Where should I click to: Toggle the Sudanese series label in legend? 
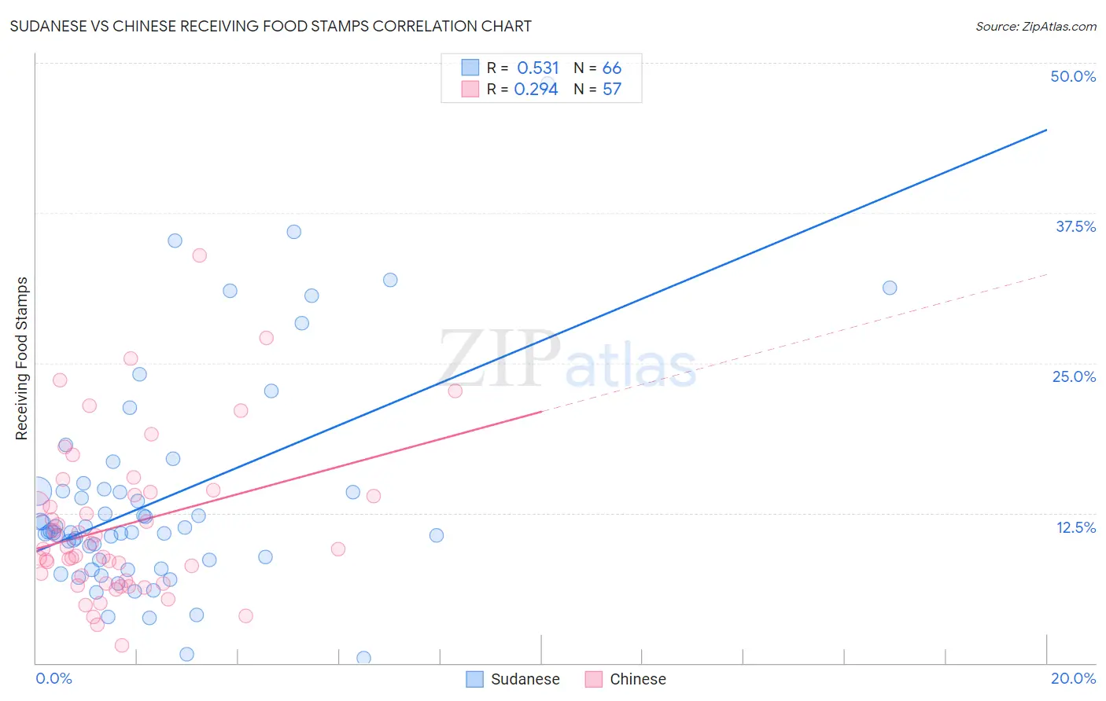pos(525,679)
